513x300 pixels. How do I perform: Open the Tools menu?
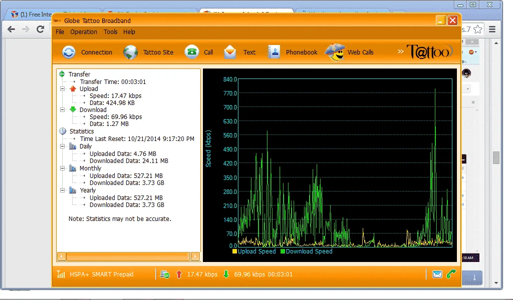click(110, 31)
